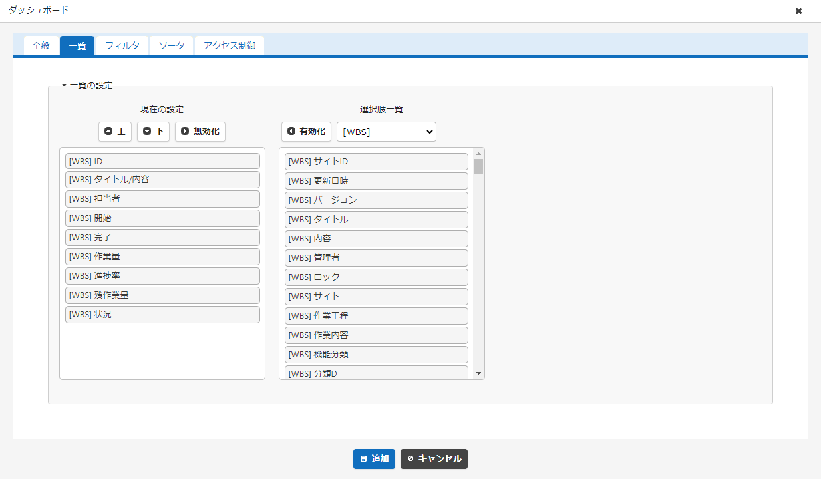
Task: Click the options list scroll-up arrow
Action: click(478, 154)
